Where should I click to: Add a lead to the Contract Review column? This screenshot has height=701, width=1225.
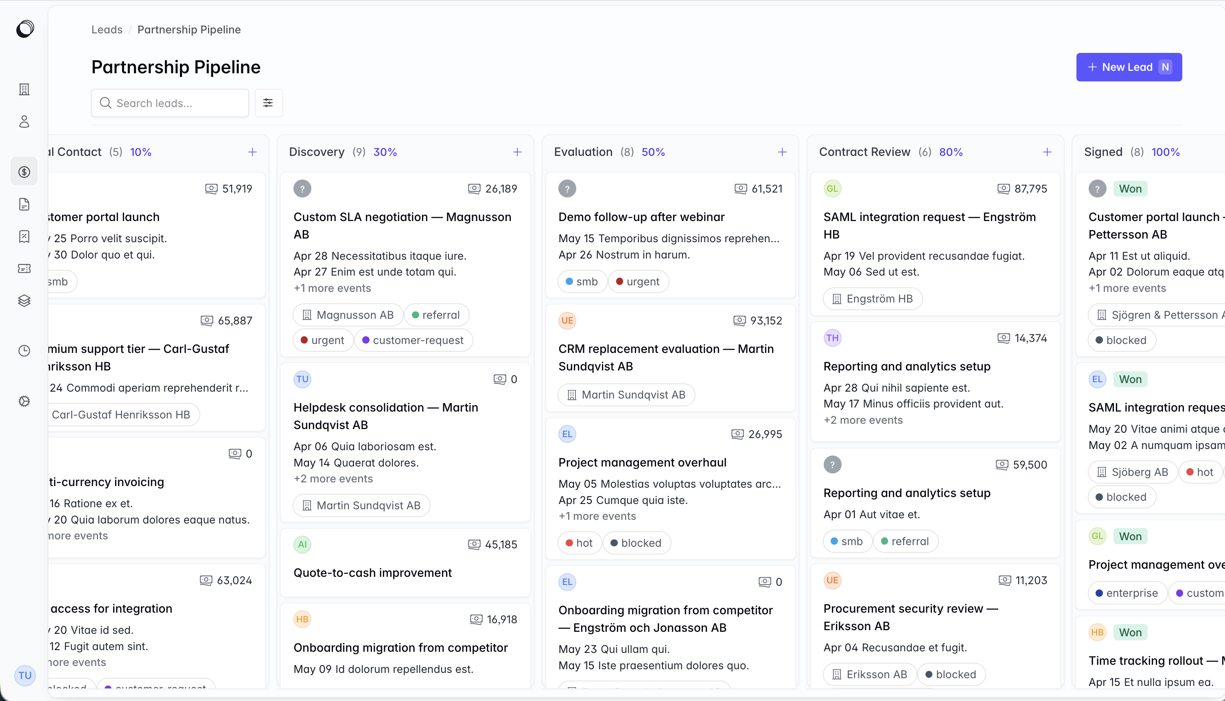coord(1047,152)
